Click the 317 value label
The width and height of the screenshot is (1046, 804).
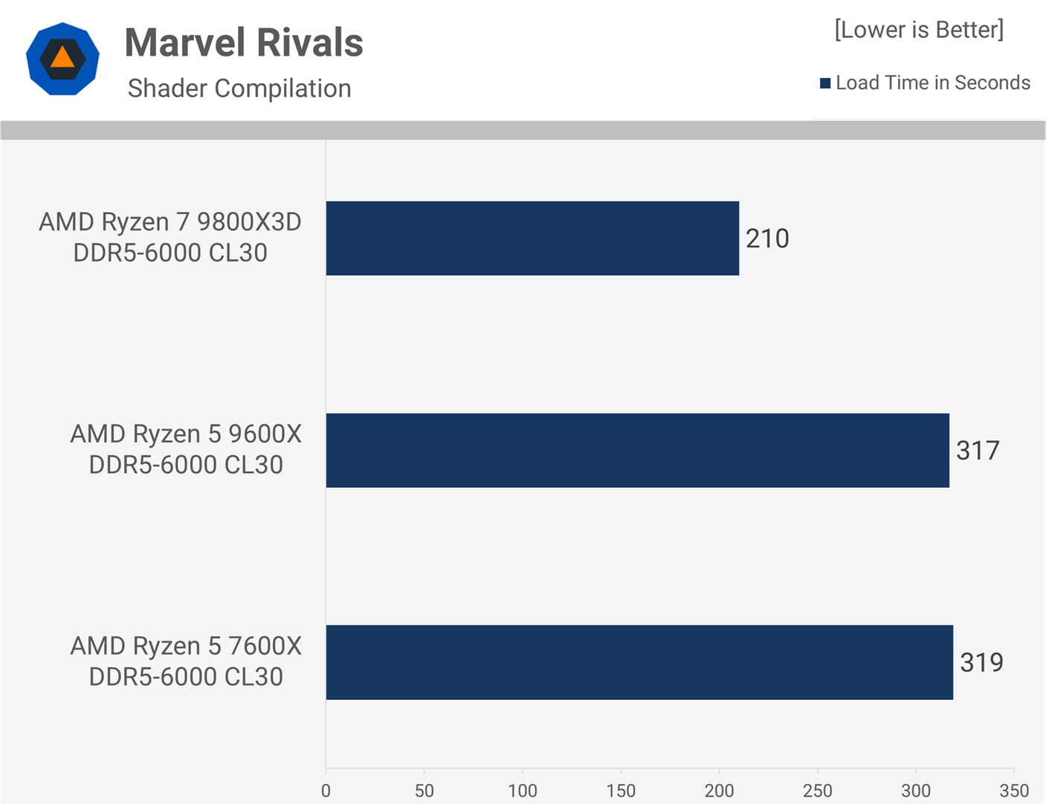[x=978, y=451]
